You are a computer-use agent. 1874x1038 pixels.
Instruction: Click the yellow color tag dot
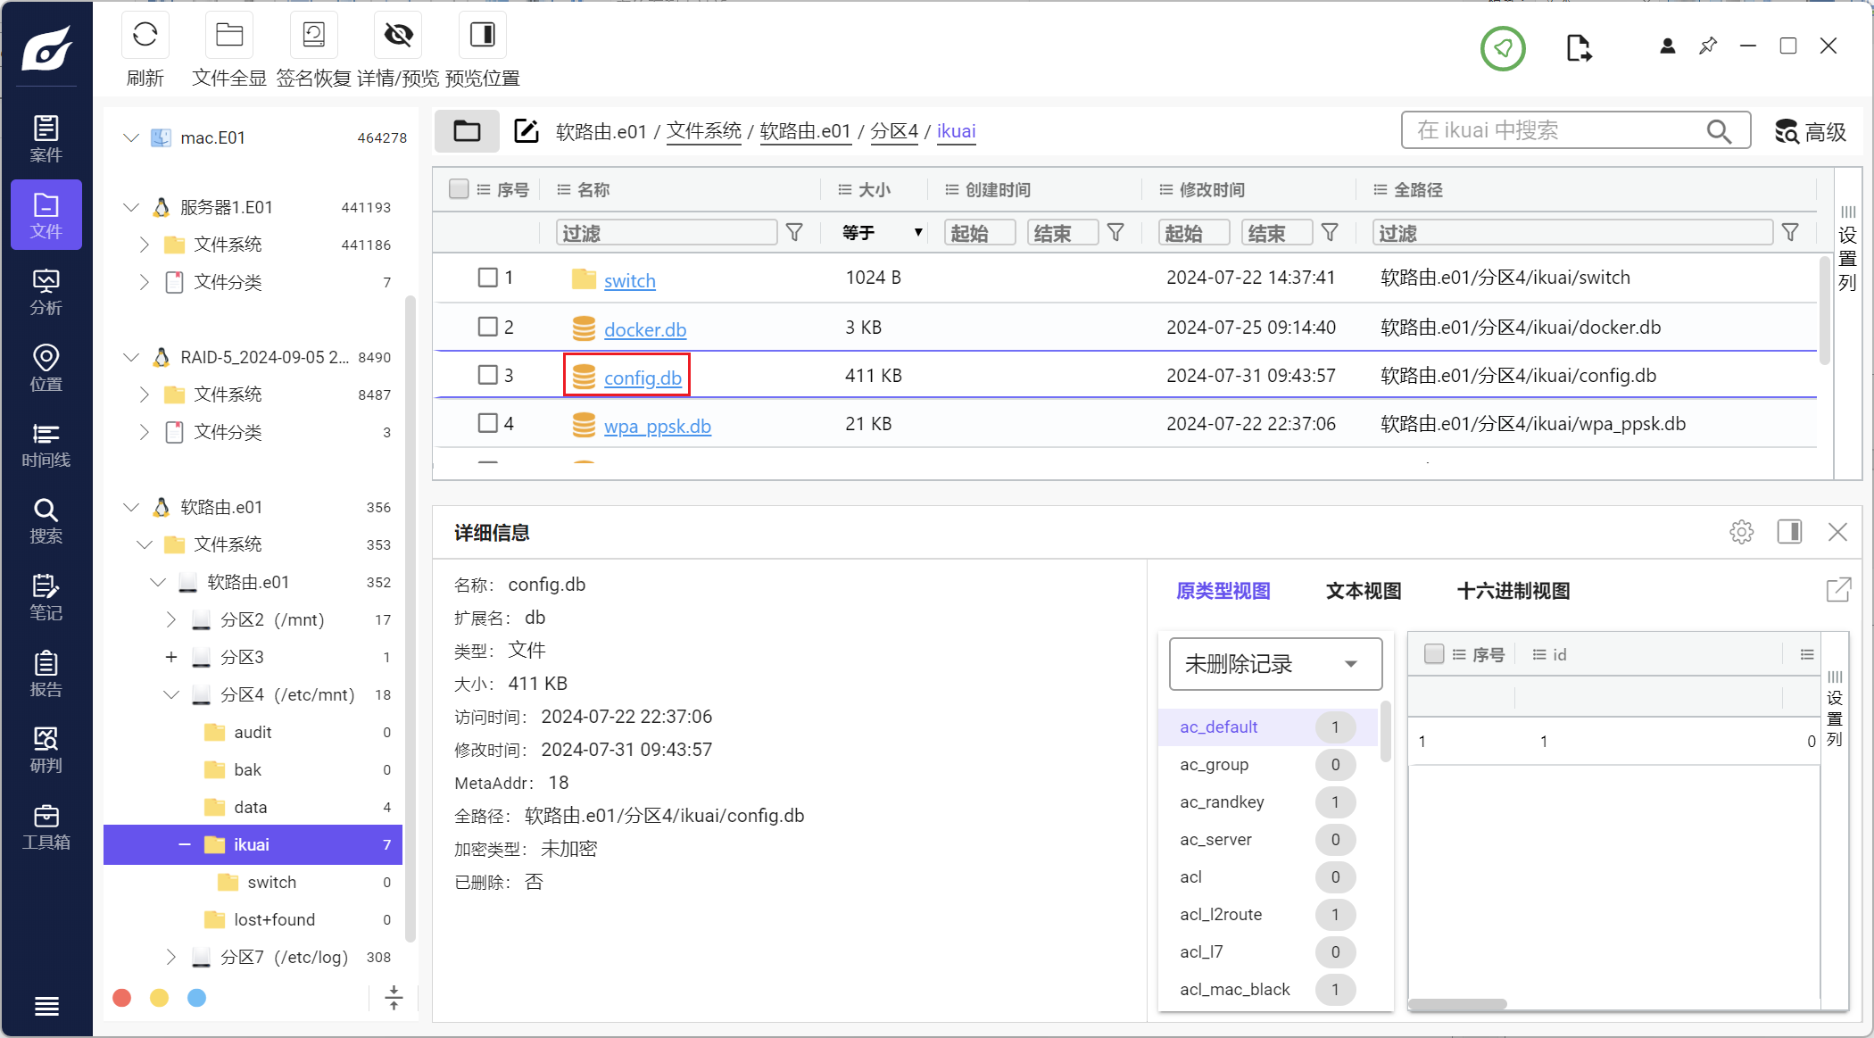(x=160, y=998)
